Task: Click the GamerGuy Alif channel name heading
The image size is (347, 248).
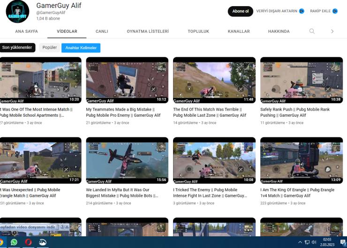Action: point(59,5)
